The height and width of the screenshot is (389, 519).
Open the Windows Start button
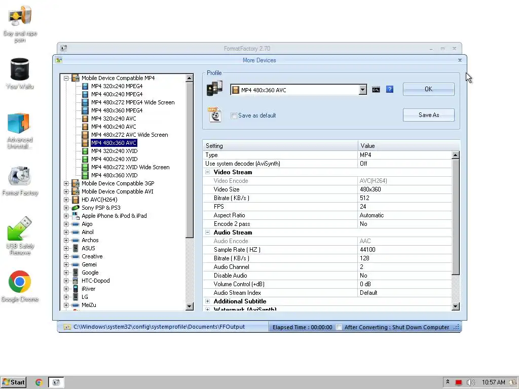pyautogui.click(x=14, y=382)
